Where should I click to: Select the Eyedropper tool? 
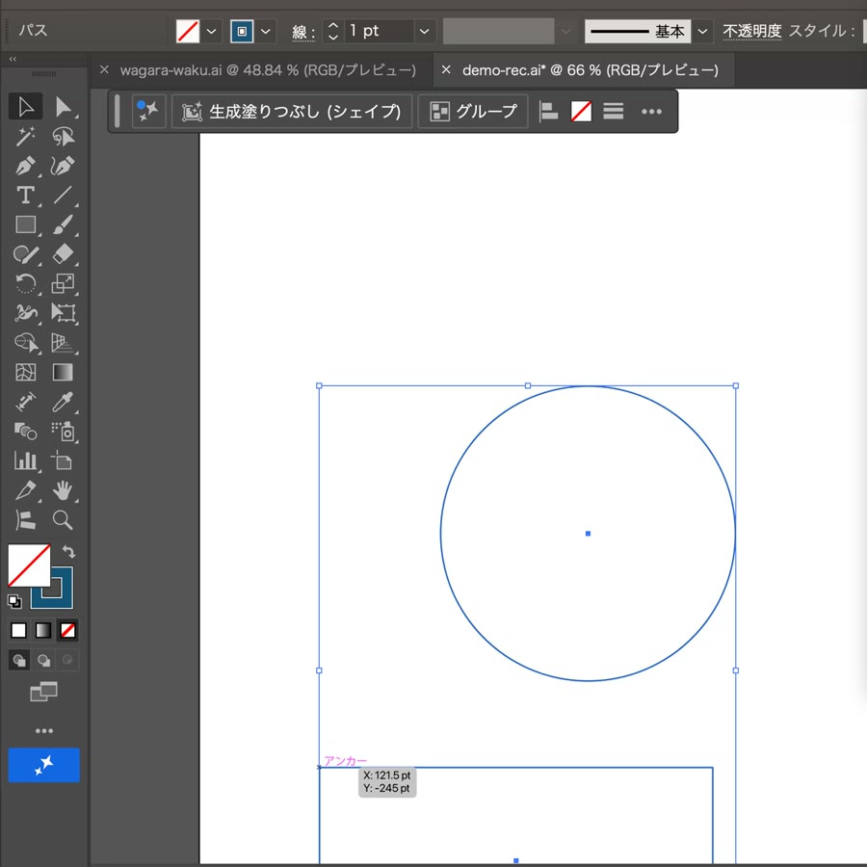pos(63,402)
